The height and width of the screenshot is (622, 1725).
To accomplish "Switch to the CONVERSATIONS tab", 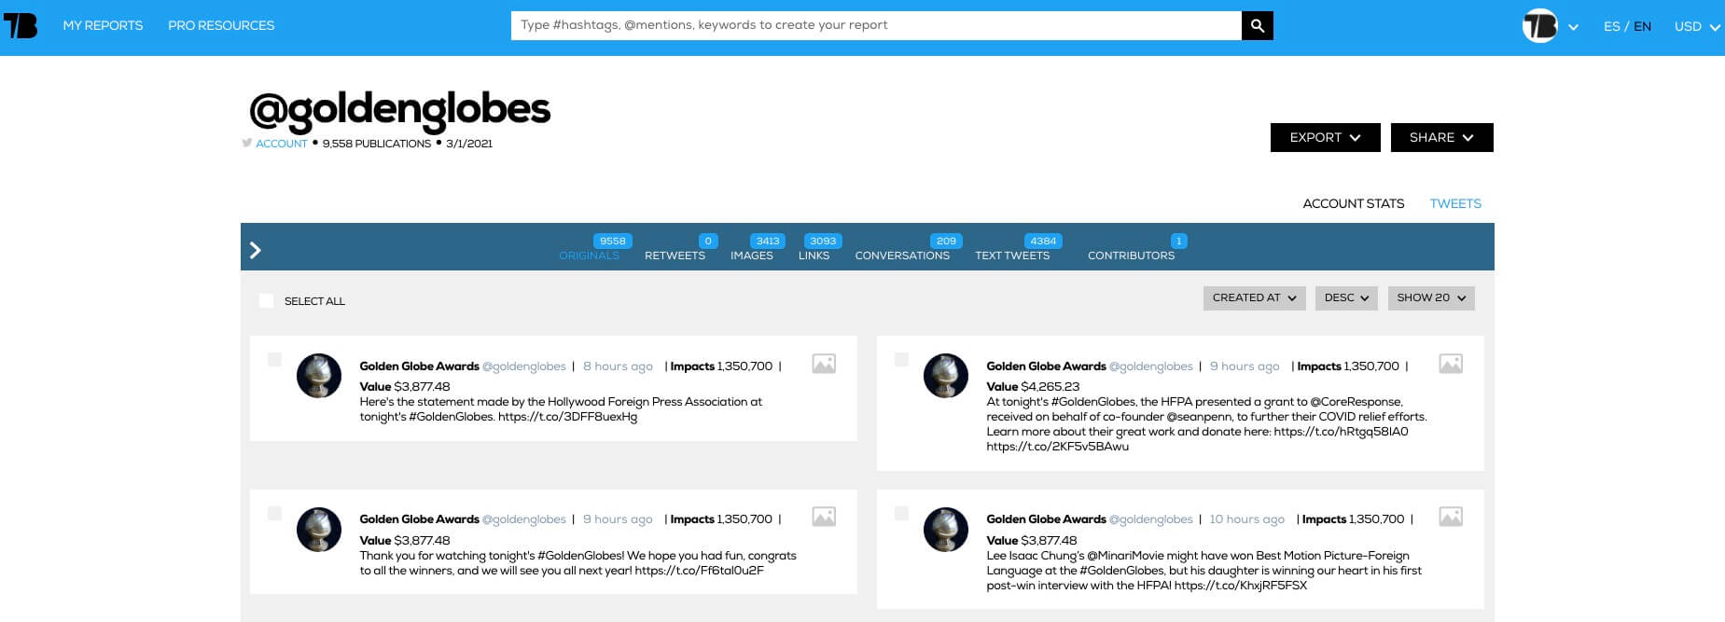I will (x=902, y=255).
